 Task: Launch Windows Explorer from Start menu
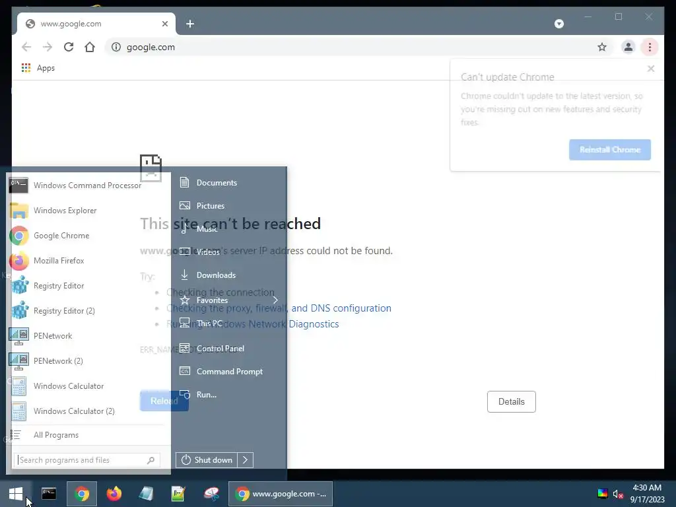[x=88, y=211]
